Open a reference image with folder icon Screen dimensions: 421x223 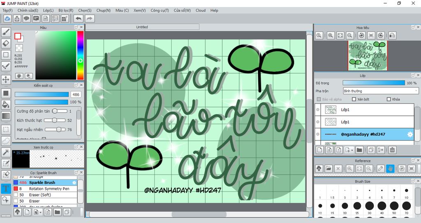click(328, 169)
